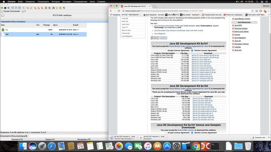Open Terminal from the Dock

coord(215,146)
